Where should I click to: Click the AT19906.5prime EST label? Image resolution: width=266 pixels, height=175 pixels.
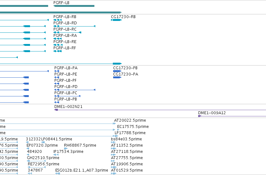(127, 164)
